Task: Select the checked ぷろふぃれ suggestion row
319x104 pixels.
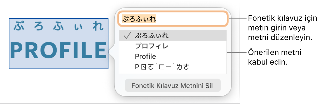Action: (x=173, y=36)
